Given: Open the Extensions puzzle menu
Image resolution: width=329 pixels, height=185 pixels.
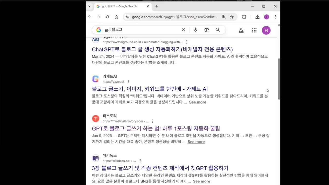Looking at the screenshot, I should [x=244, y=17].
